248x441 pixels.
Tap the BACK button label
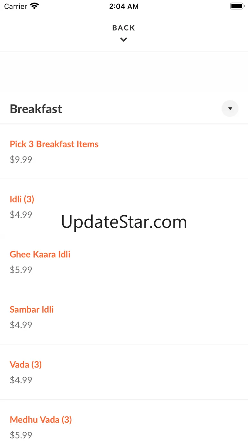pos(124,28)
